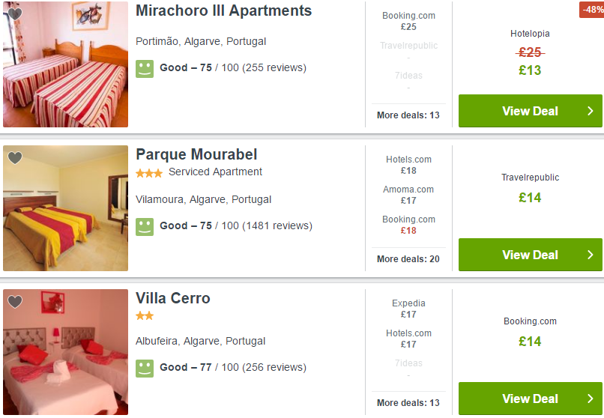This screenshot has width=604, height=418.
Task: Save Villa Cerro using the heart icon
Action: (15, 302)
